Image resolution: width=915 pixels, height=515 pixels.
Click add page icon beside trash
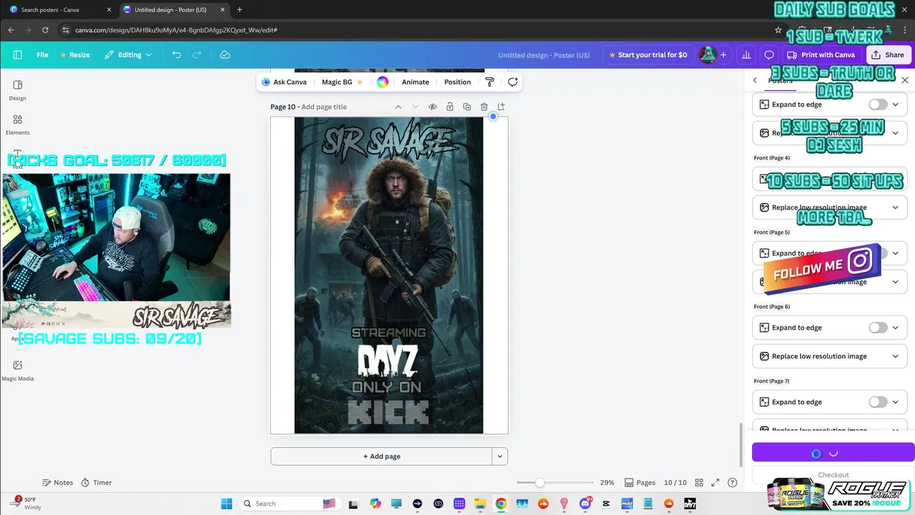pyautogui.click(x=501, y=107)
